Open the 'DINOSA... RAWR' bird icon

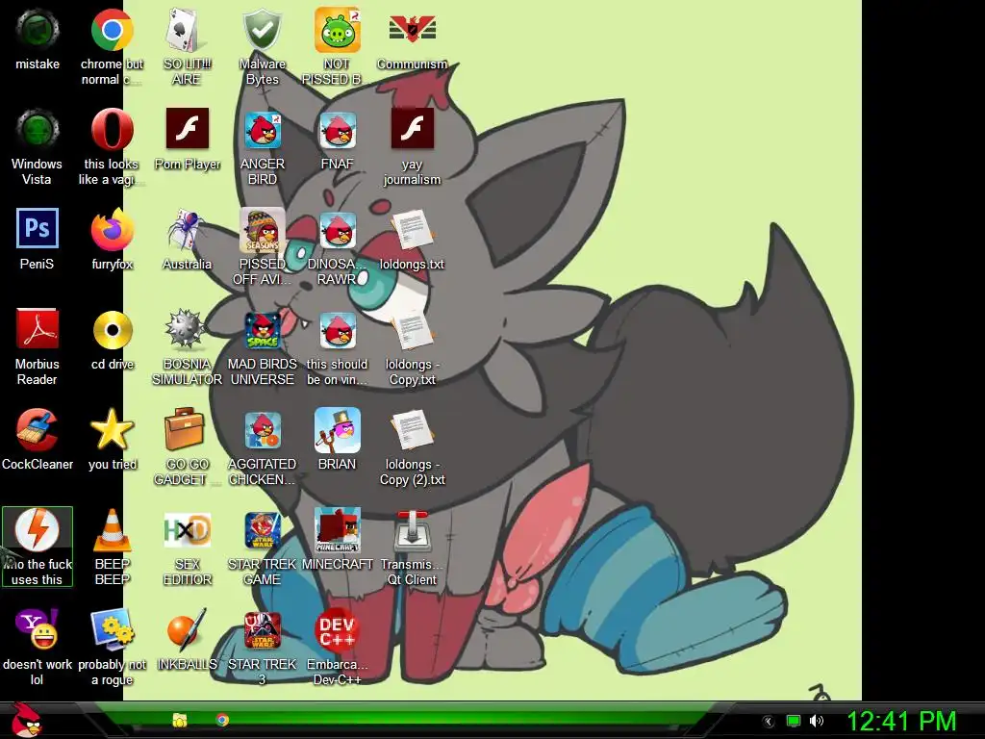[x=338, y=230]
